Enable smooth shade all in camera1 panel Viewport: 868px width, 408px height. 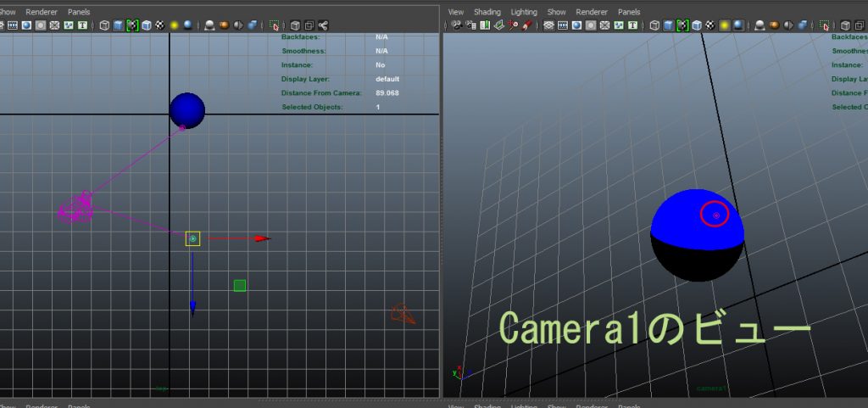[x=669, y=25]
